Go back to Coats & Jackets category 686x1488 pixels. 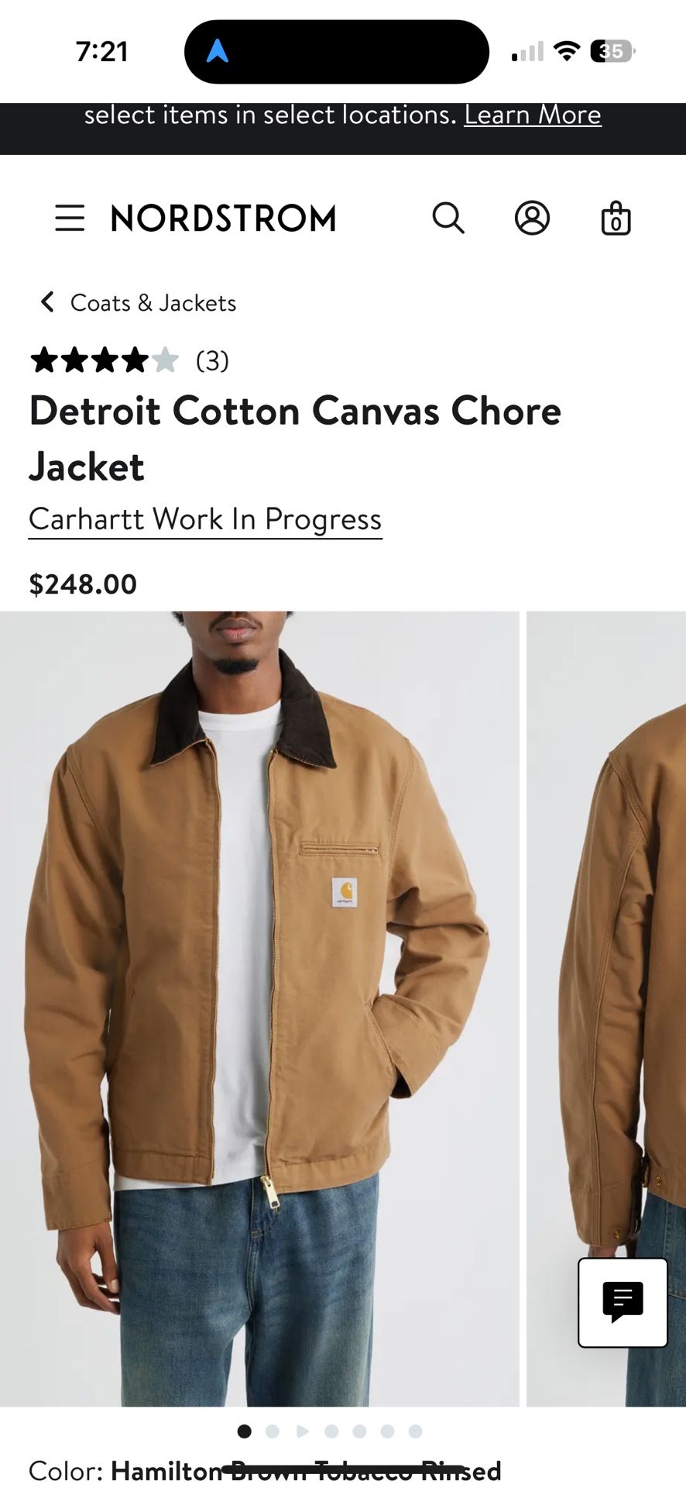[x=153, y=302]
